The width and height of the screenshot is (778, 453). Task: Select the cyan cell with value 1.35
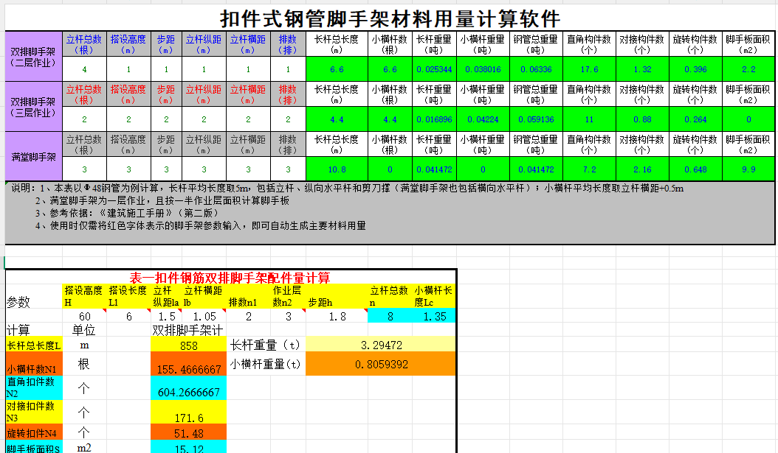(x=434, y=316)
